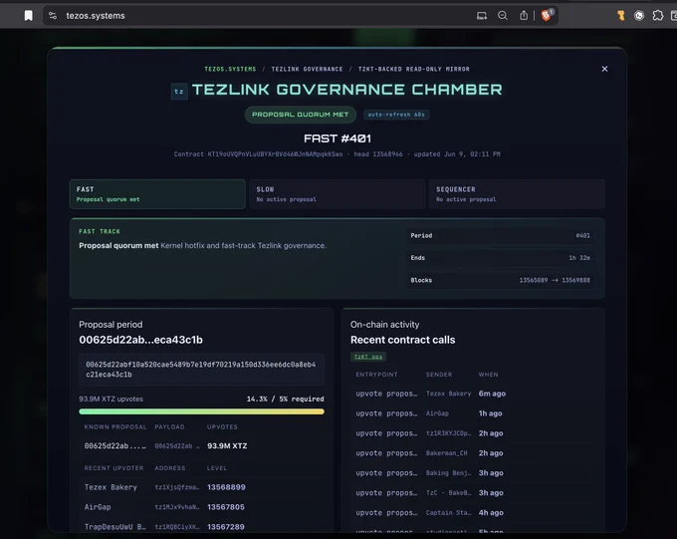
Task: Click the TrapDesuUwU upvoter row
Action: (201, 527)
